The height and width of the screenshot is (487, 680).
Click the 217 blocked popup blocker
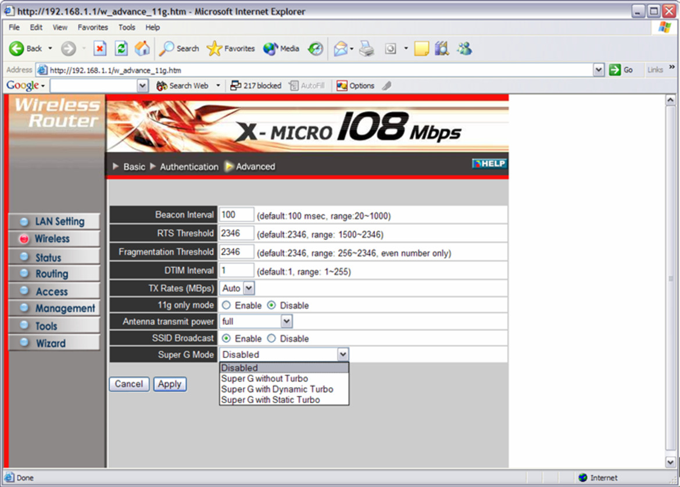256,86
